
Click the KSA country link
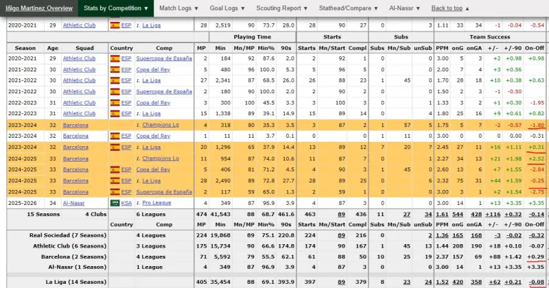tap(126, 203)
